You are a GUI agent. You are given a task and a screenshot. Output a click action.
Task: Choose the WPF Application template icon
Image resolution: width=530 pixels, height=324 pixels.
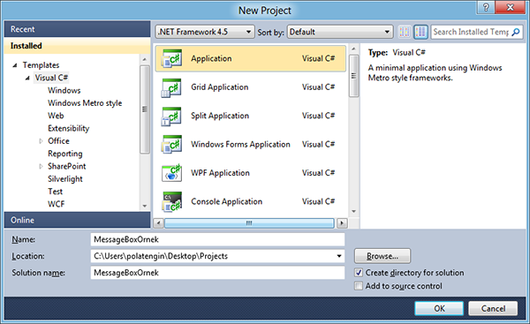click(x=171, y=173)
